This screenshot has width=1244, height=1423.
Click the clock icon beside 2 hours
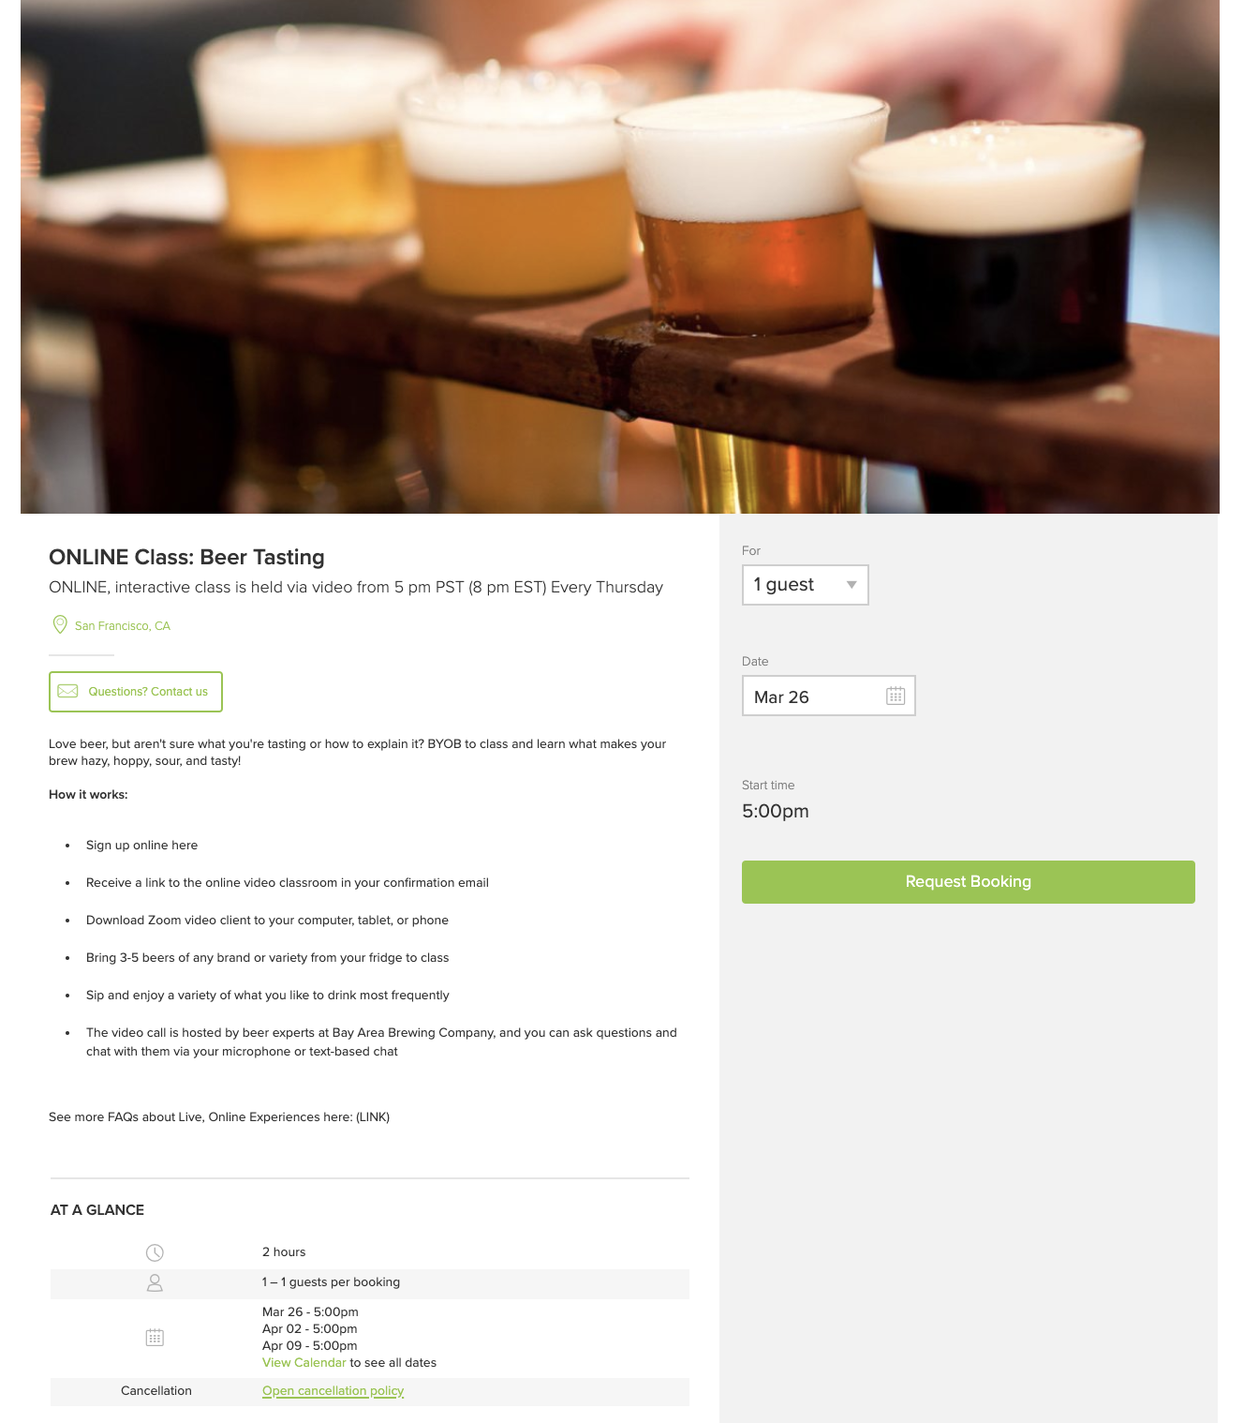pos(155,1252)
